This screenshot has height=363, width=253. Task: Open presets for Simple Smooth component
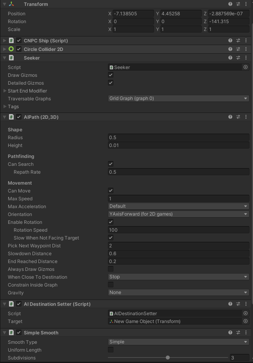238,332
